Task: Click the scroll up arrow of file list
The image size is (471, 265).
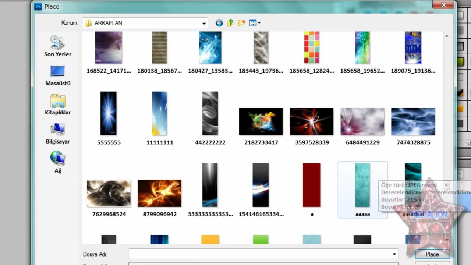Action: (x=447, y=36)
